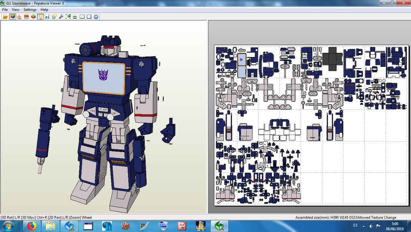This screenshot has height=232, width=411.
Task: Click the blue info circle icon
Action: (96, 17)
